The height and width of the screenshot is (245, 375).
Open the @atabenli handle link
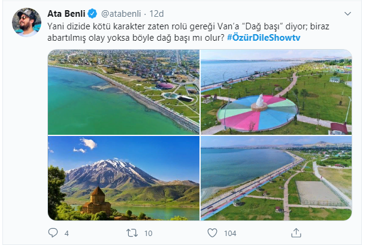click(121, 14)
